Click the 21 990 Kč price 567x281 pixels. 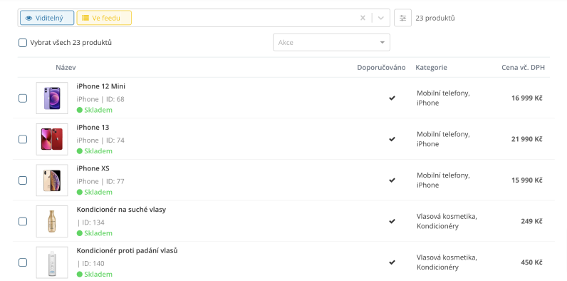[527, 139]
